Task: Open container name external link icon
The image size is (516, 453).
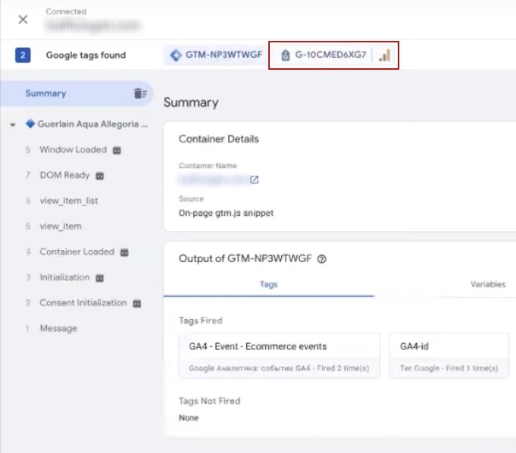Action: 254,180
